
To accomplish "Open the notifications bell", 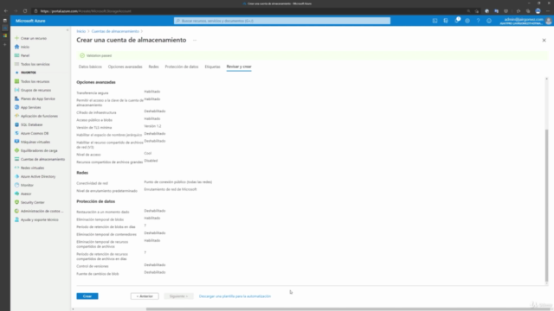I will click(456, 21).
